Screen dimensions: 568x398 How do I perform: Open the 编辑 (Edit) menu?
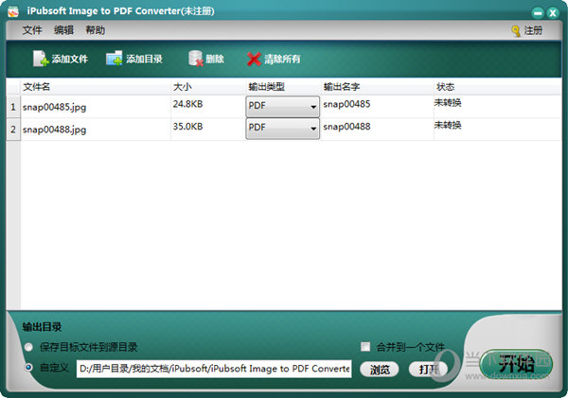tap(63, 30)
